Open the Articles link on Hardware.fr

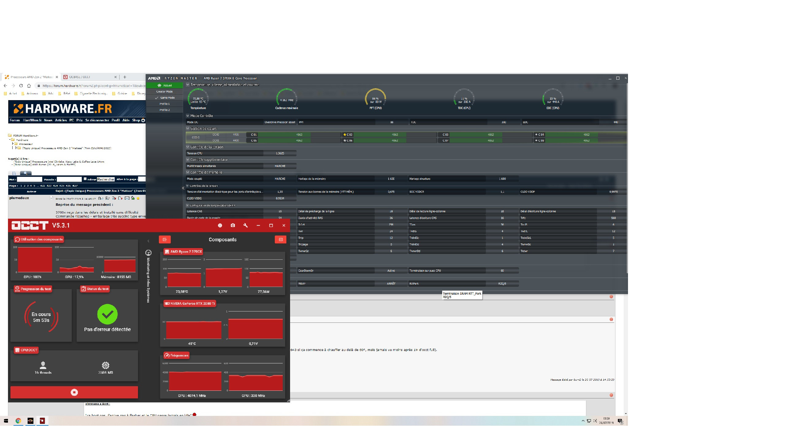61,120
